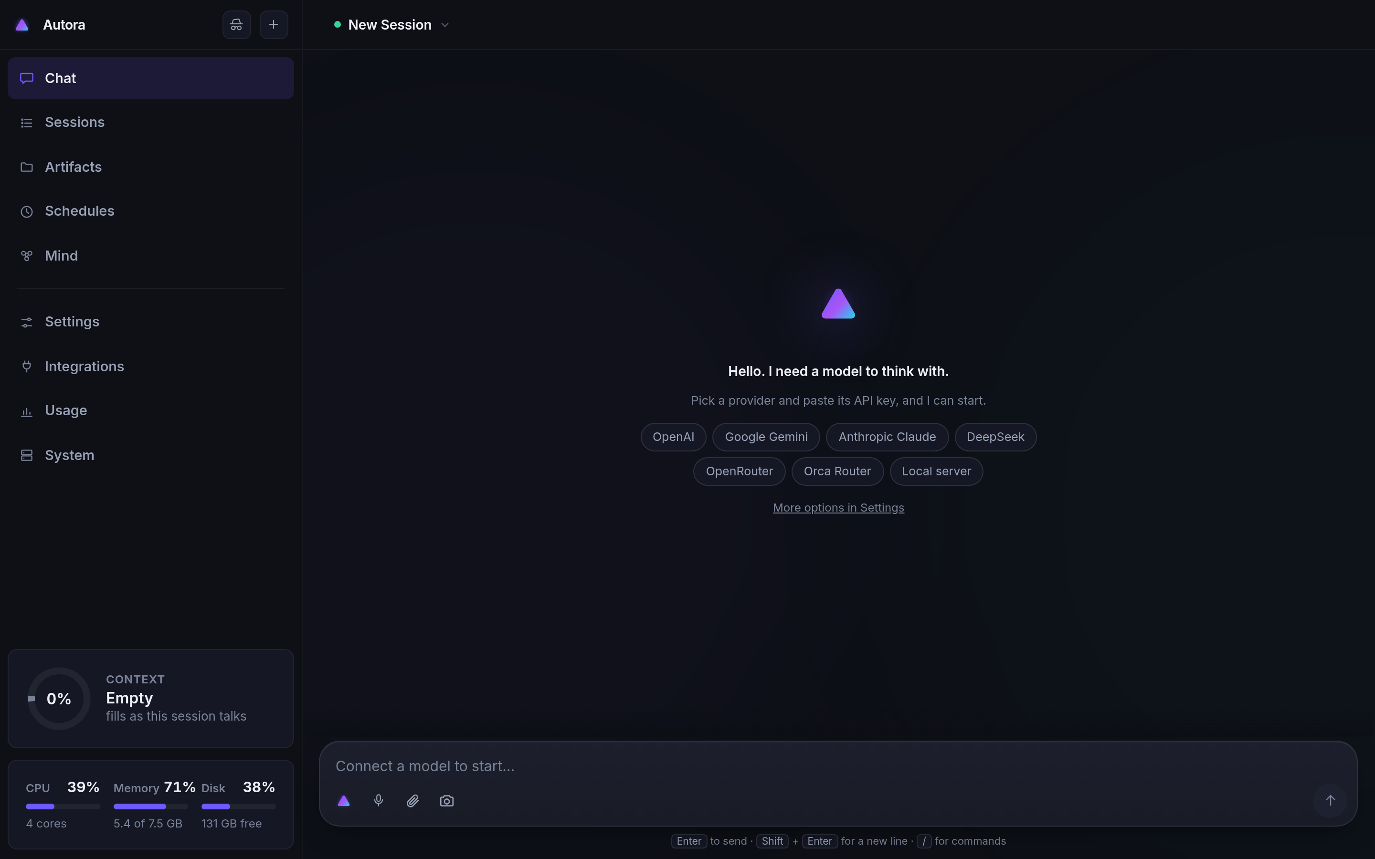1375x859 pixels.
Task: Click the "131 GB free" disk text
Action: [231, 824]
